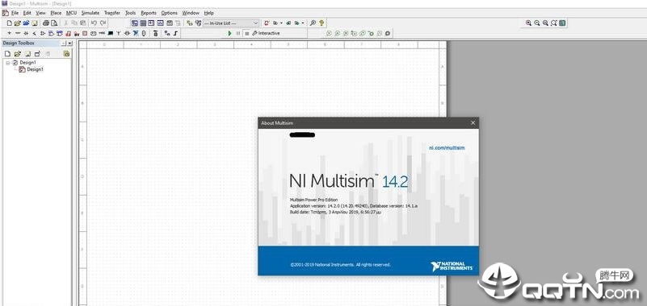647x306 pixels.
Task: Click Save icon in Design Toolbox
Action: click(x=27, y=53)
